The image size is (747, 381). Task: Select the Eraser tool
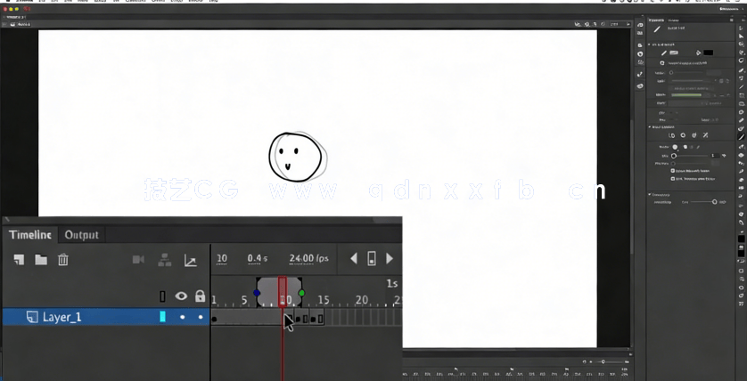742,180
